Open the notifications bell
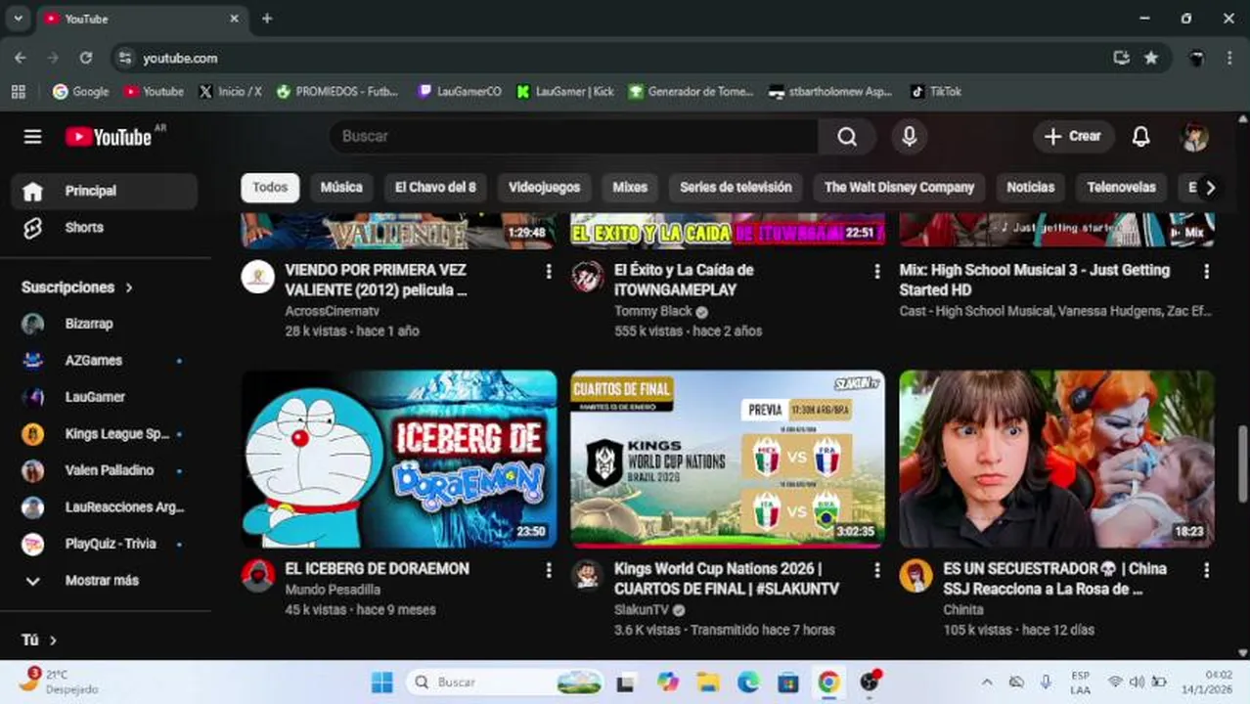The width and height of the screenshot is (1250, 704). (x=1140, y=137)
